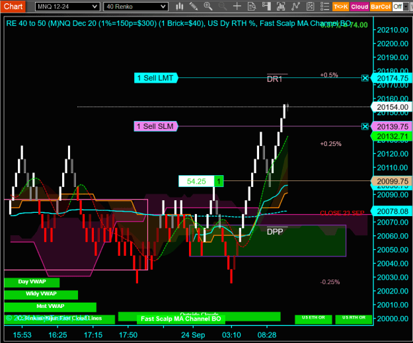Screen dimensions: 413x343
Task: Click the DR1 pivot label
Action: pyautogui.click(x=275, y=79)
